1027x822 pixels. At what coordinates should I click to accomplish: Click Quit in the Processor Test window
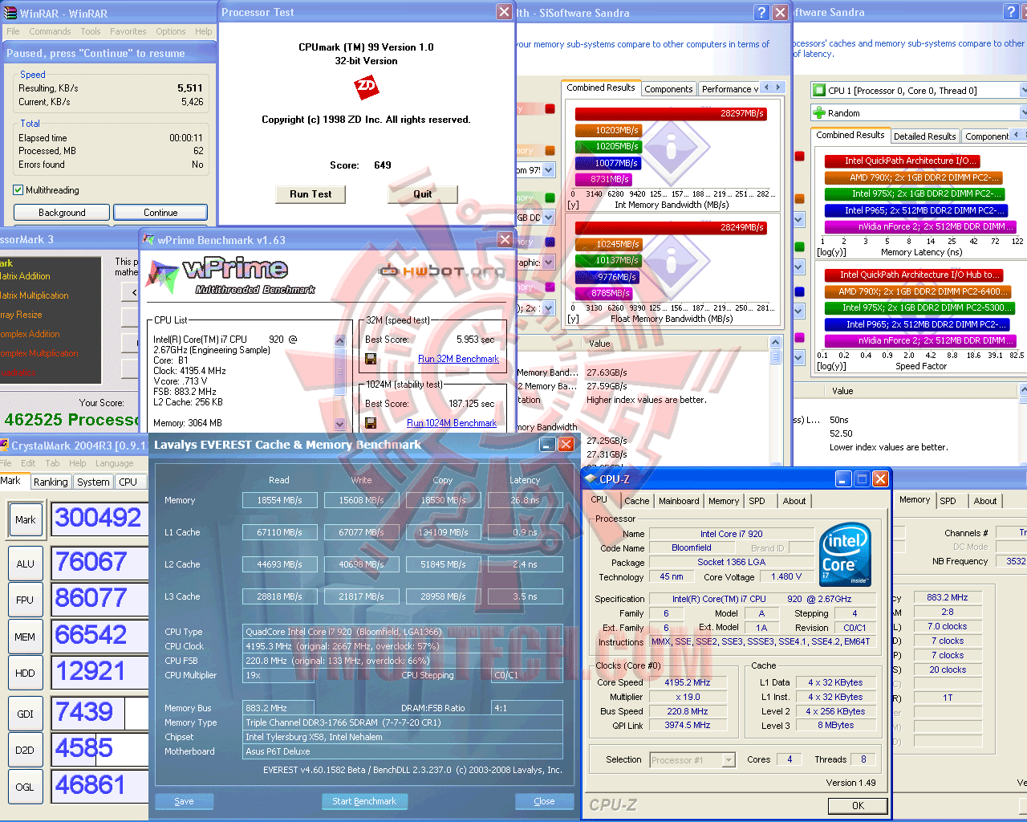coord(423,194)
